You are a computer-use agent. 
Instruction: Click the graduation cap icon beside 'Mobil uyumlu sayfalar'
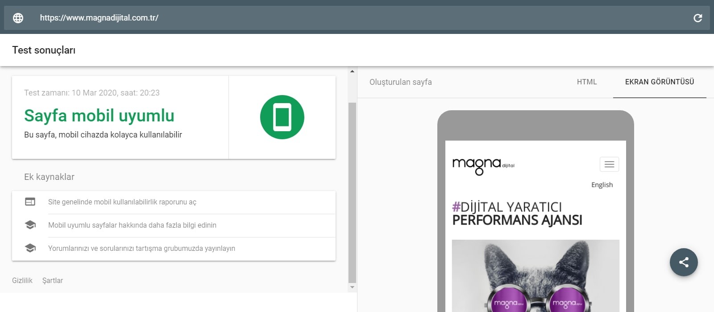pyautogui.click(x=30, y=225)
